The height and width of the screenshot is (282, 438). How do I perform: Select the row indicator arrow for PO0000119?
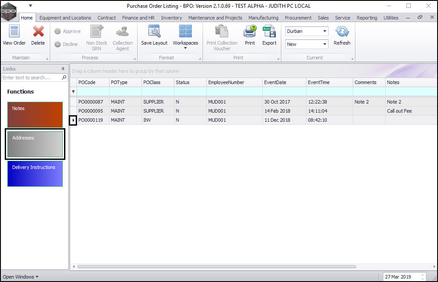coord(73,120)
